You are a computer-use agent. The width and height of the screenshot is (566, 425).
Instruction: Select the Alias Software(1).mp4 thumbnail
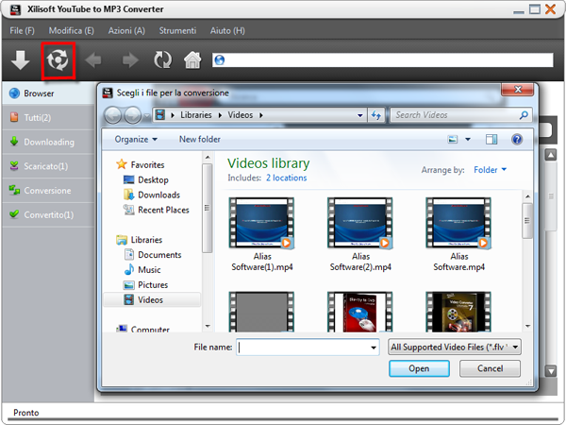261,223
